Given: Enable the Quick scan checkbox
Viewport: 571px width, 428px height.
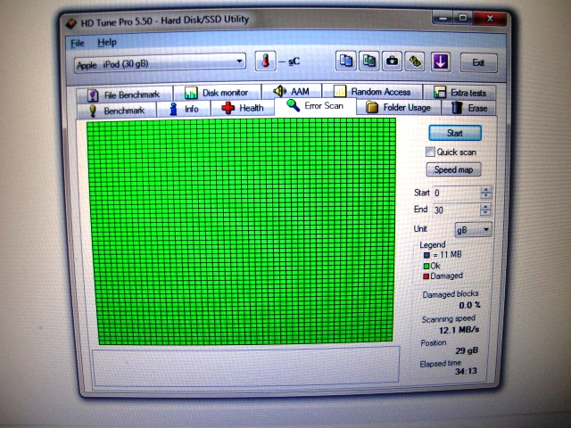Looking at the screenshot, I should (431, 152).
